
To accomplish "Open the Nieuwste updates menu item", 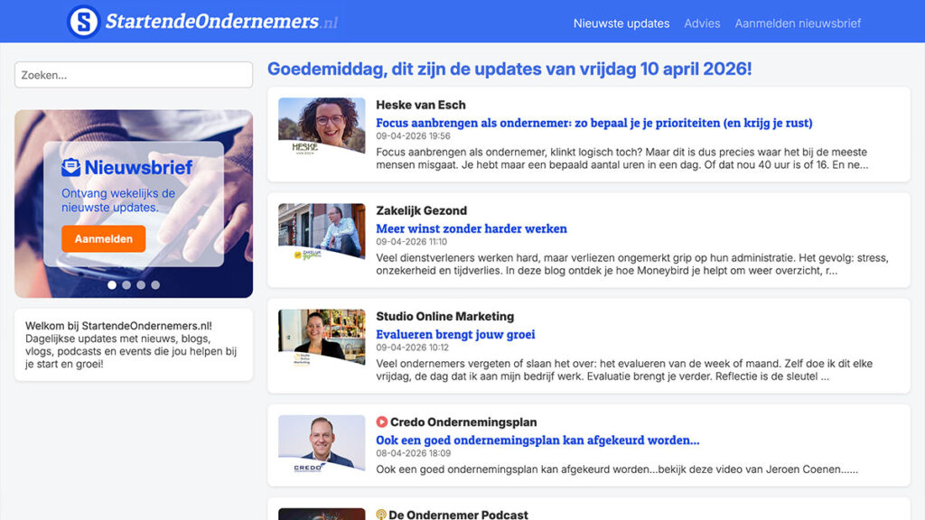I will click(621, 23).
